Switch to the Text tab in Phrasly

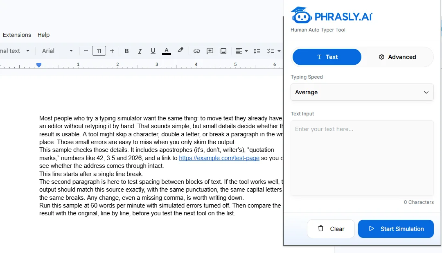pos(327,57)
